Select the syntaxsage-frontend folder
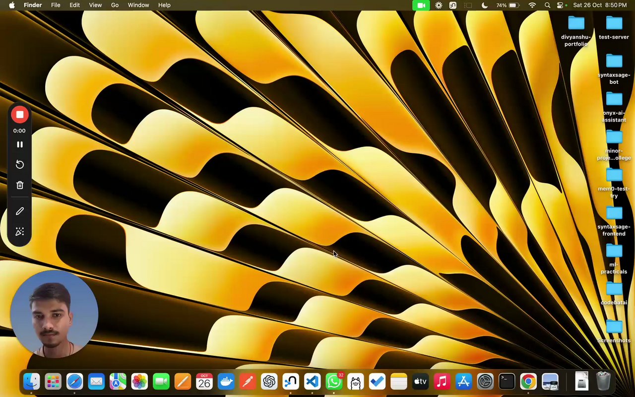Screen dimensions: 635x397 point(614,221)
